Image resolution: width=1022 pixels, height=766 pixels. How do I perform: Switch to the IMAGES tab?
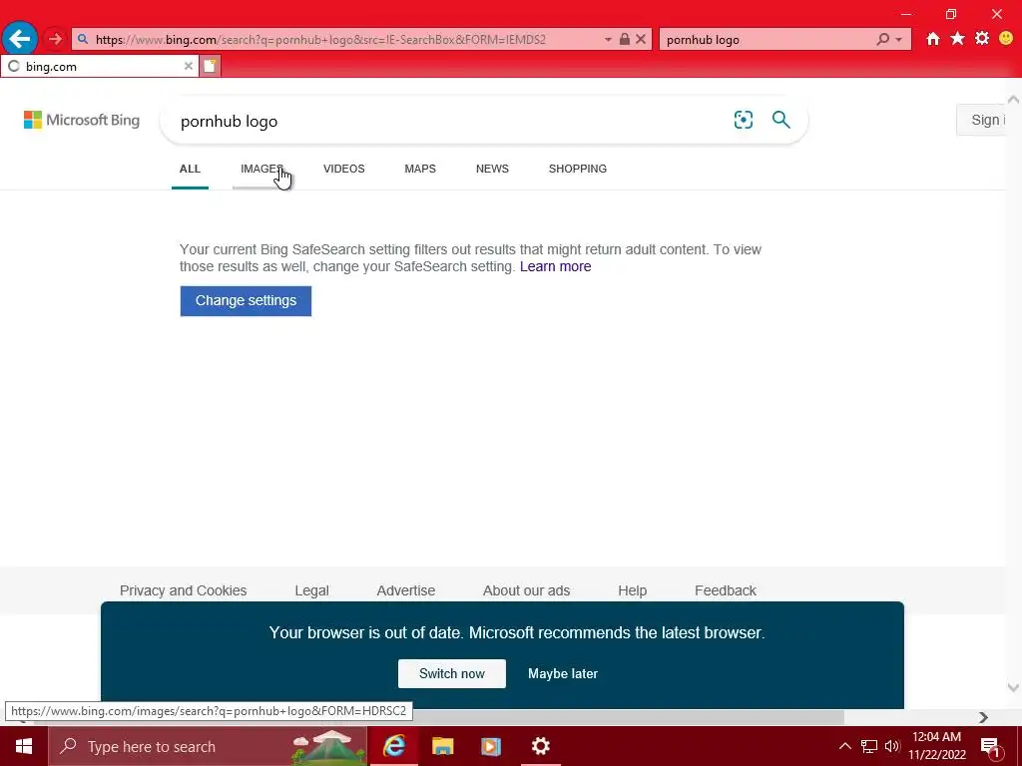point(261,169)
